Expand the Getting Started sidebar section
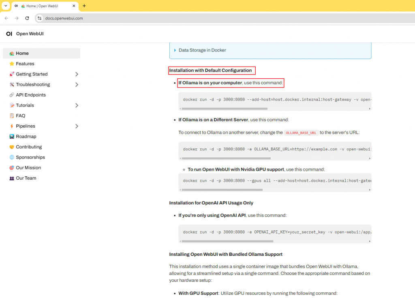Screen dimensions: 415x298 77,74
